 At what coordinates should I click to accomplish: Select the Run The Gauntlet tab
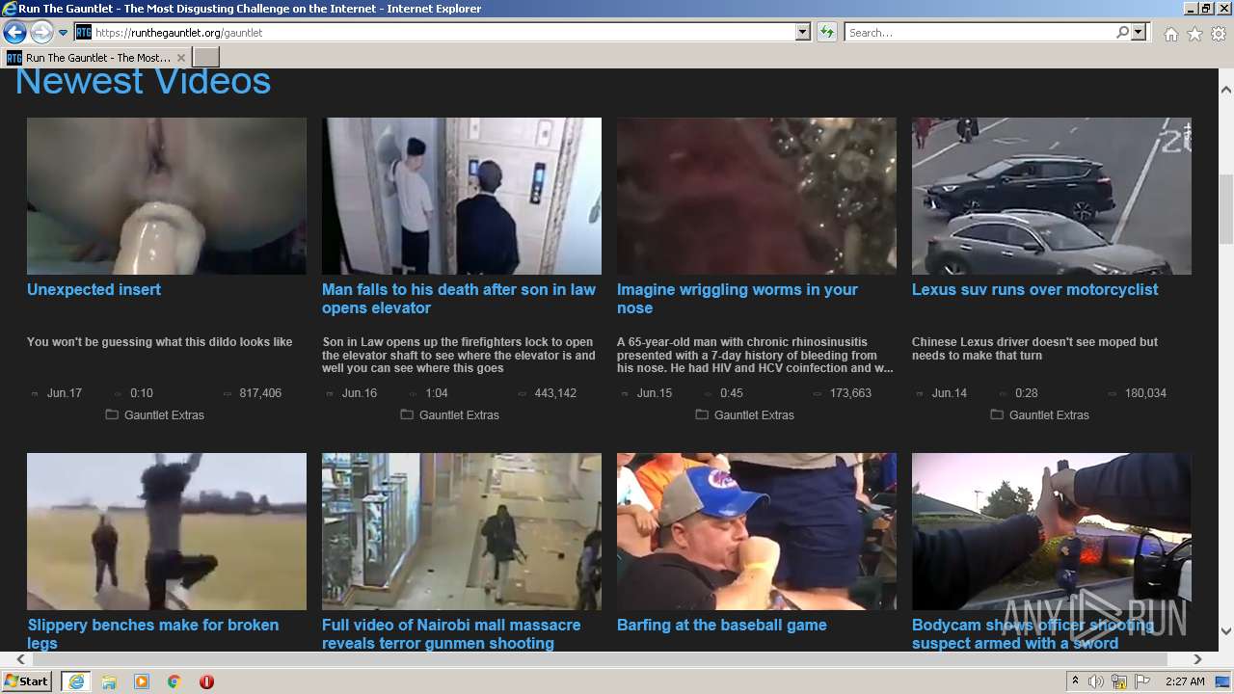96,58
